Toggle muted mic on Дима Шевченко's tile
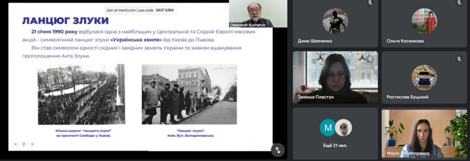 pyautogui.click(x=370, y=3)
